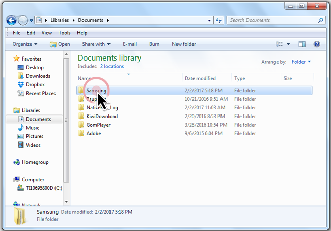The height and width of the screenshot is (231, 331).
Task: Open the recent pages dropdown arrow
Action: tap(31, 20)
